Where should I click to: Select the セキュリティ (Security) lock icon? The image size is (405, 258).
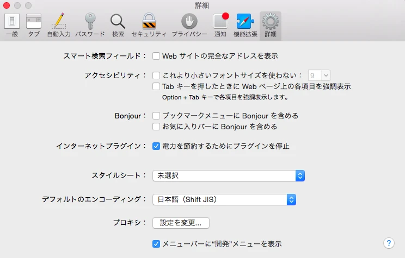click(149, 25)
